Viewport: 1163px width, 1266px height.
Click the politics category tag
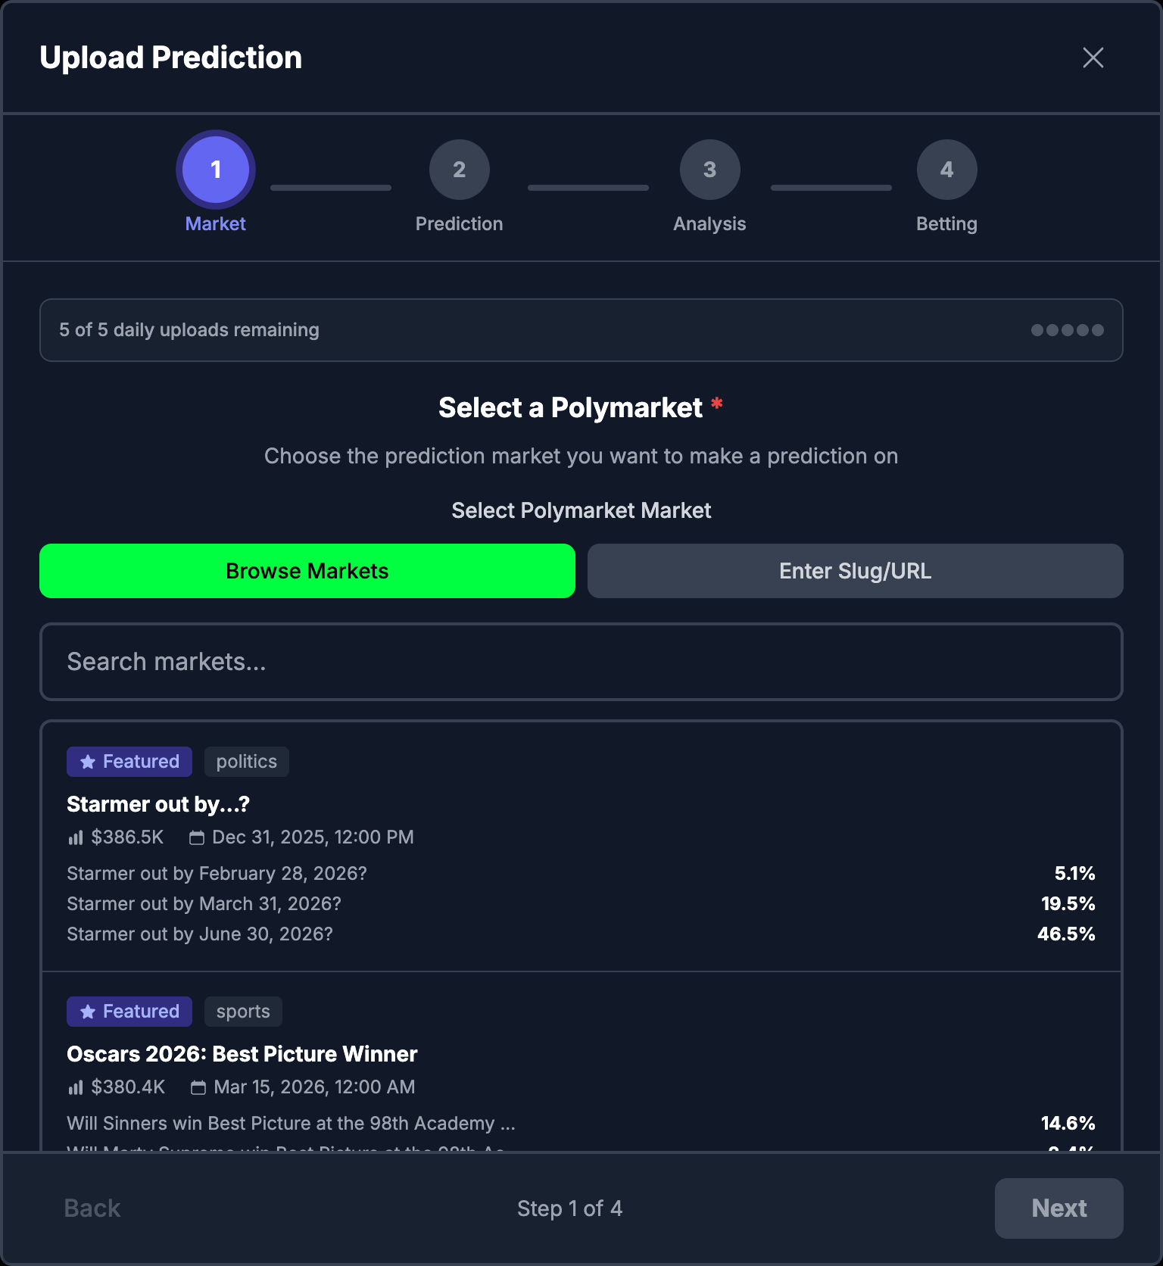pos(246,761)
